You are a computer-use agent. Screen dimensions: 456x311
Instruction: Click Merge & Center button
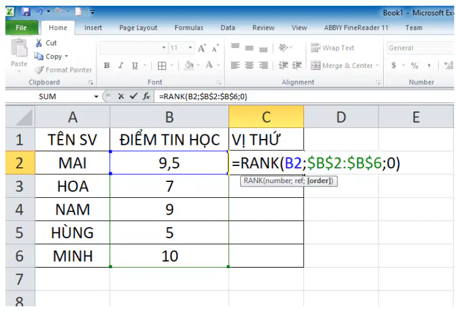tap(341, 66)
